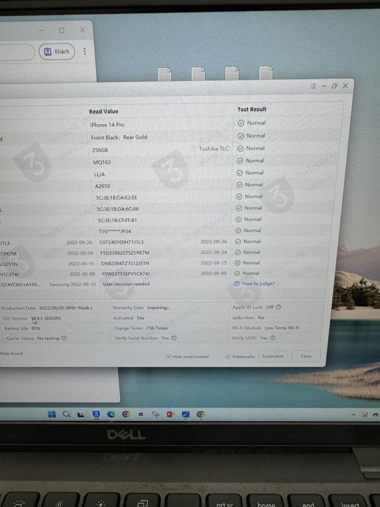Image resolution: width=380 pixels, height=507 pixels.
Task: Minimize the verification report window
Action: click(x=324, y=86)
